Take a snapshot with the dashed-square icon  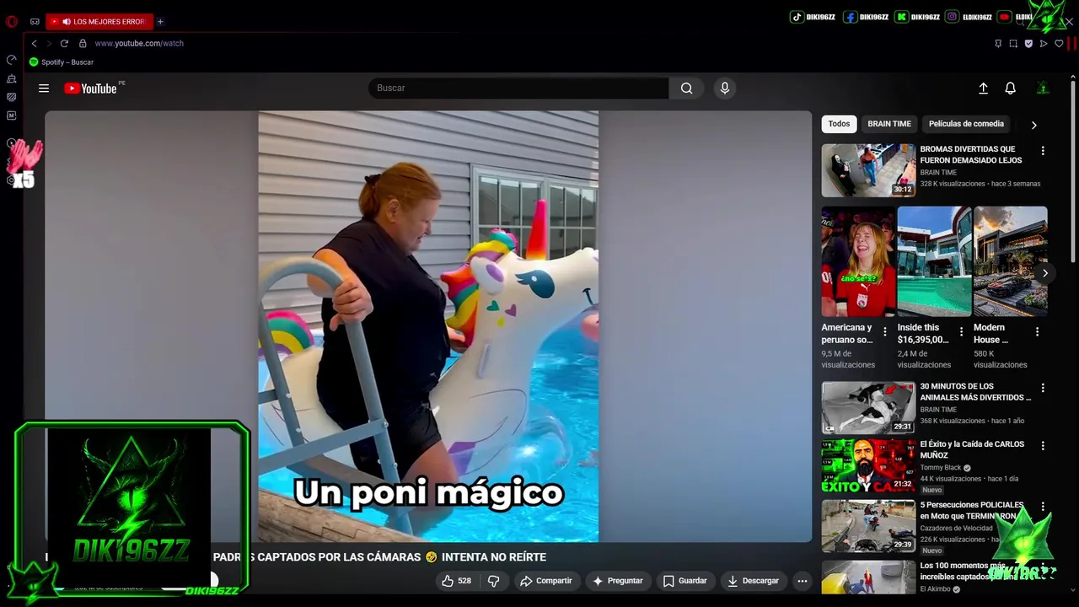point(1013,43)
